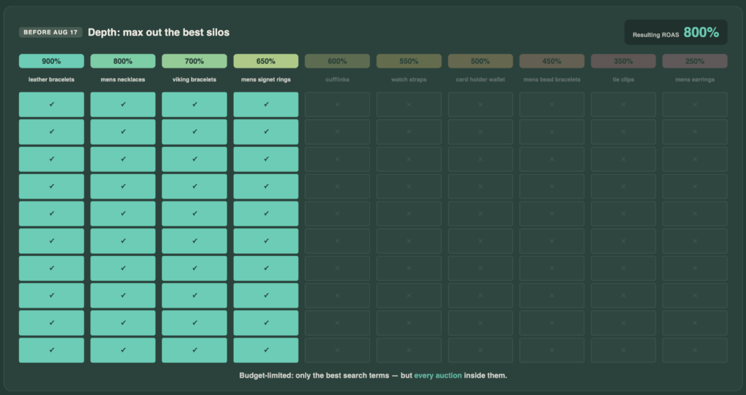Click the 'mens bead bracelets' column label
Viewport: 746px width, 395px height.
552,79
